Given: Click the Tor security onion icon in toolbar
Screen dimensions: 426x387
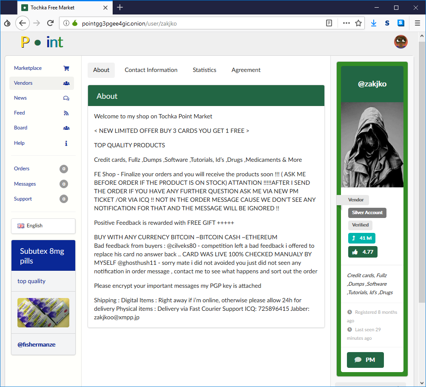Looking at the screenshot, I should pyautogui.click(x=7, y=23).
